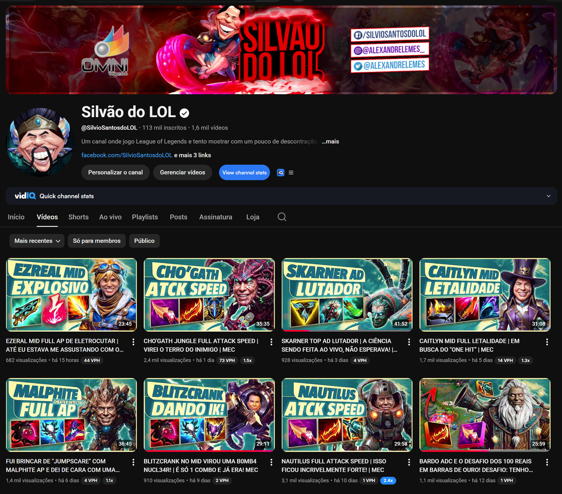Open options menu for Ezreal Mid video
This screenshot has width=562, height=494.
133,342
